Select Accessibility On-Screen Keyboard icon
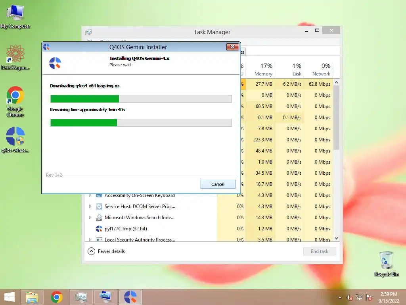The width and height of the screenshot is (406, 305). 99,195
